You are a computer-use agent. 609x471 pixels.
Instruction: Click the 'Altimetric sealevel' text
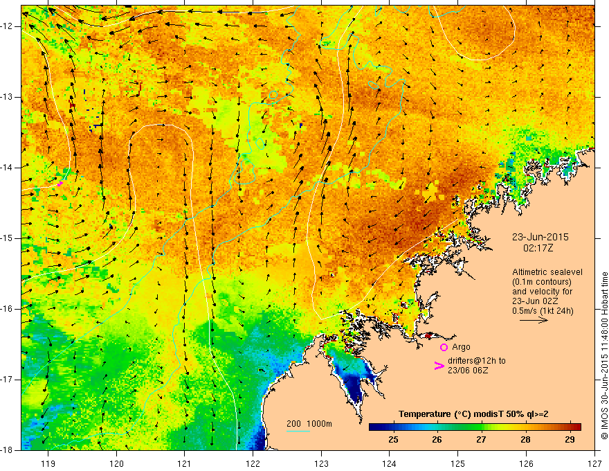tap(547, 272)
